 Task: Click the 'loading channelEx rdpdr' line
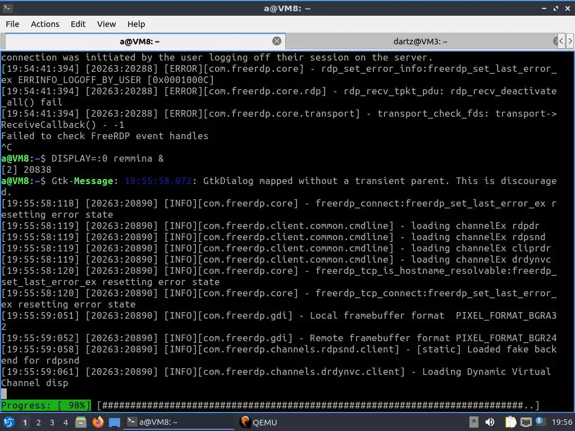(270, 226)
